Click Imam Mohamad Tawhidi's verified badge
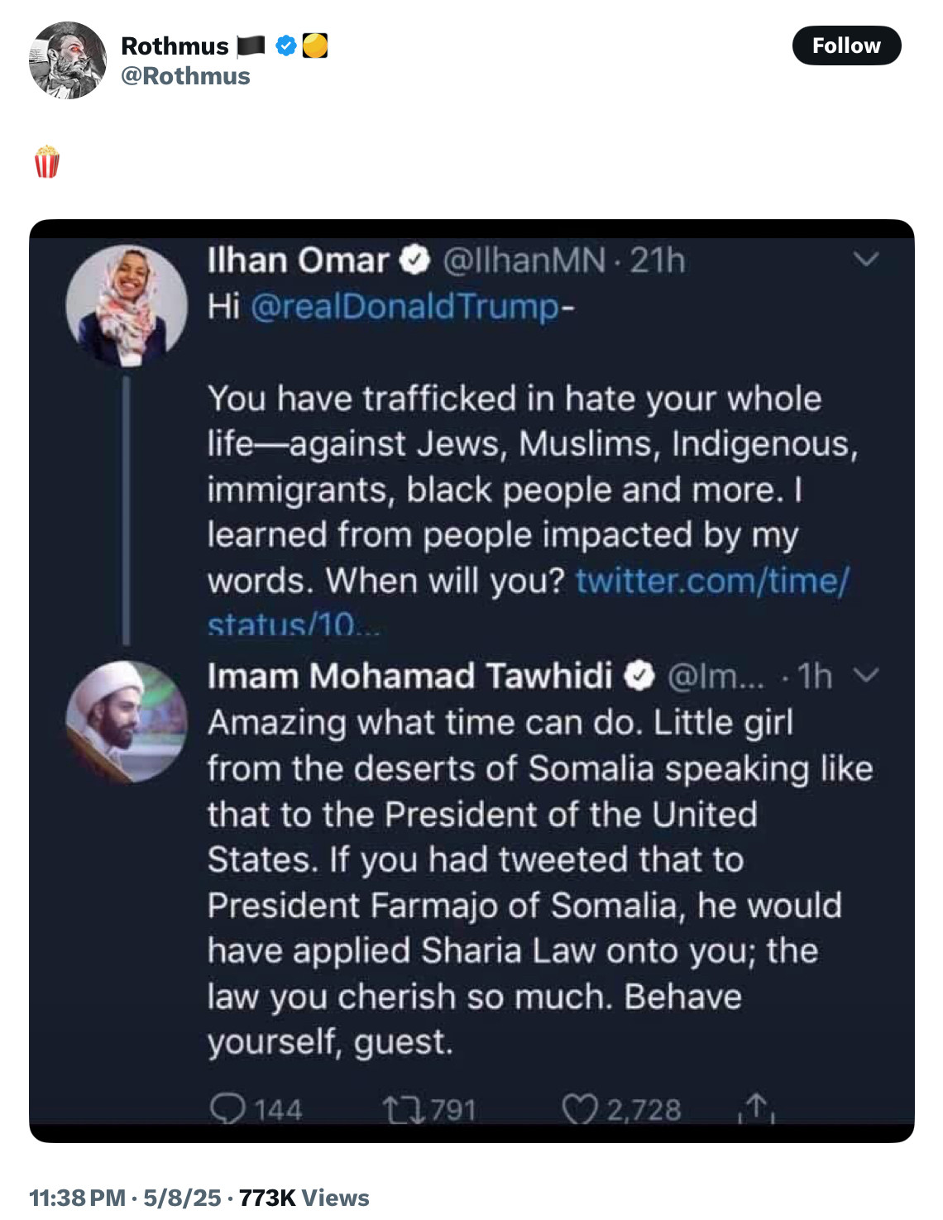This screenshot has width=943, height=1220. click(x=639, y=676)
